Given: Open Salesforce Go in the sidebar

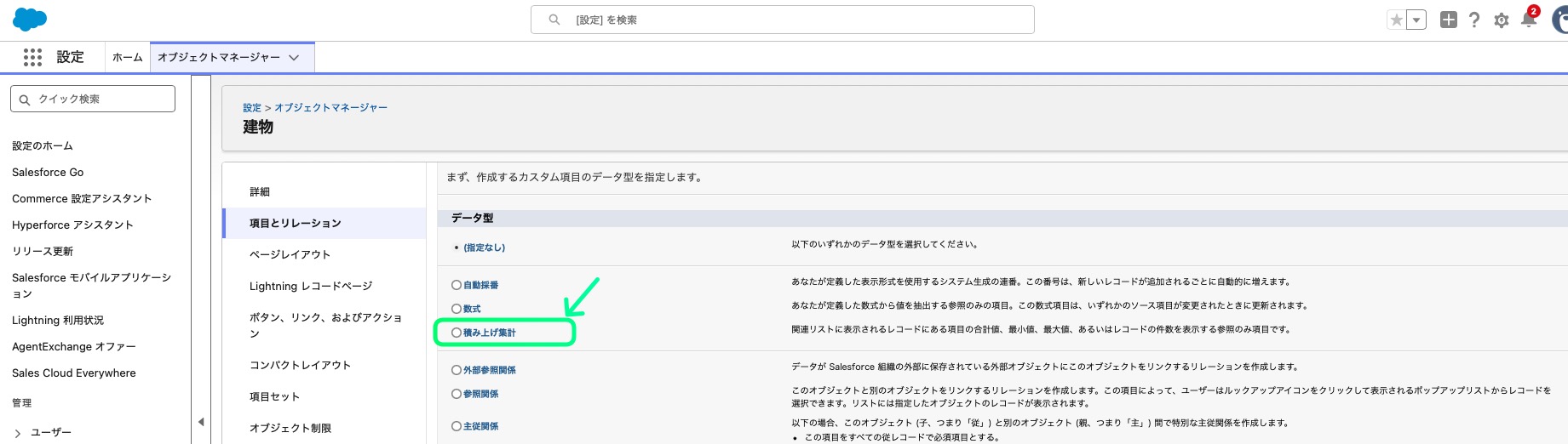Looking at the screenshot, I should (48, 172).
